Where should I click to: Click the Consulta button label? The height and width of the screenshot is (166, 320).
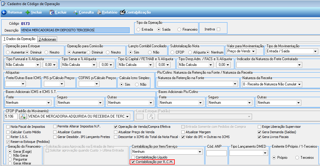click(86, 12)
